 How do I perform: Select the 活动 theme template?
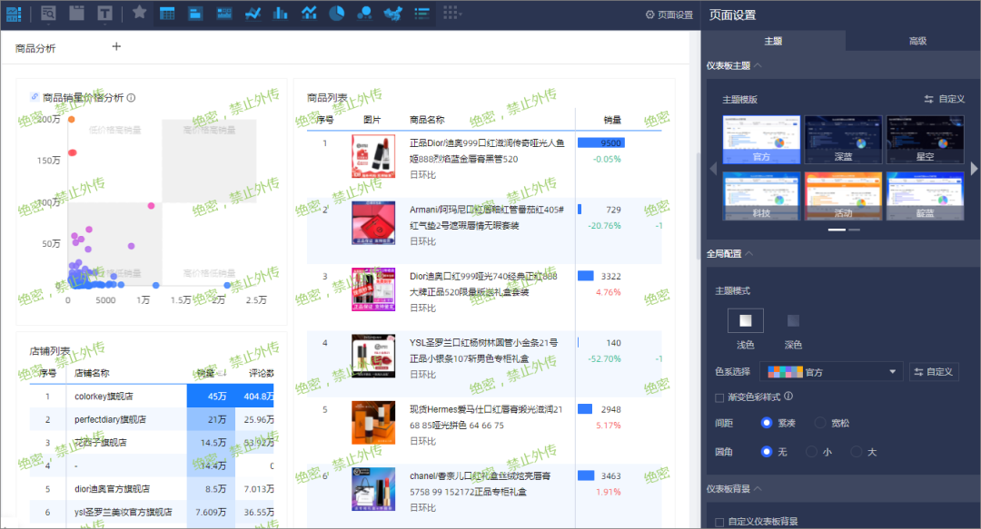tap(843, 196)
